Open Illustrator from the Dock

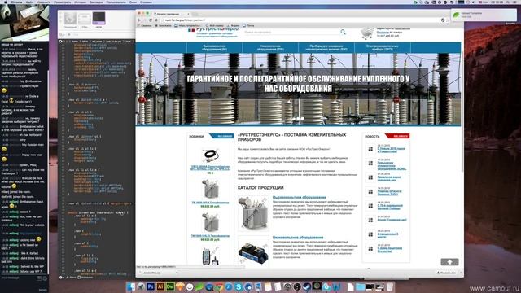(160, 286)
